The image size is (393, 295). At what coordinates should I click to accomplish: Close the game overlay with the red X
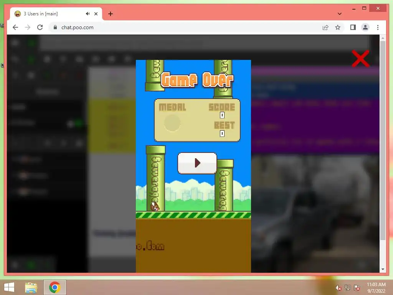pyautogui.click(x=360, y=59)
